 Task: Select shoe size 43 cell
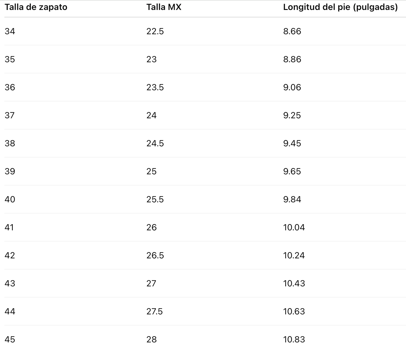pyautogui.click(x=10, y=283)
